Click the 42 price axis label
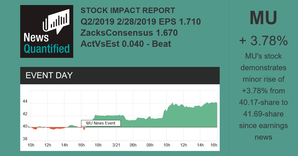Screen dimensions: 298x156 tap(25, 114)
